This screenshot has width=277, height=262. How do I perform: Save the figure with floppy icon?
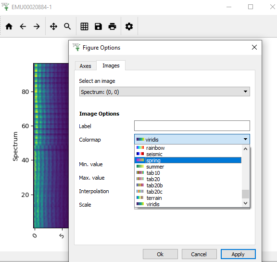point(98,26)
